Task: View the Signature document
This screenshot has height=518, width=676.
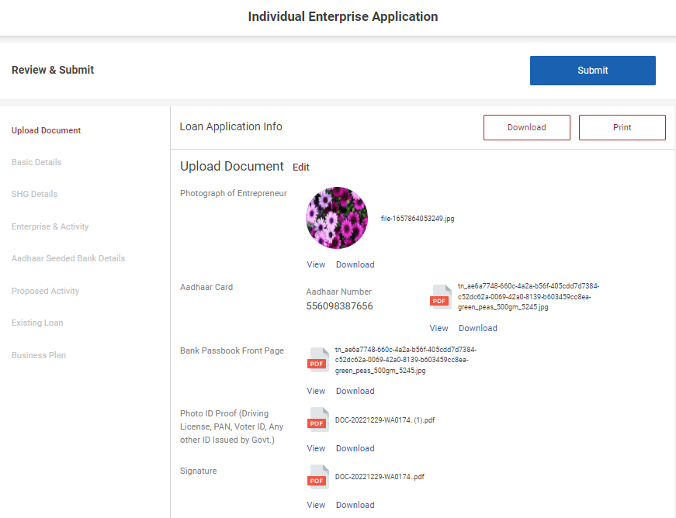Action: tap(316, 505)
